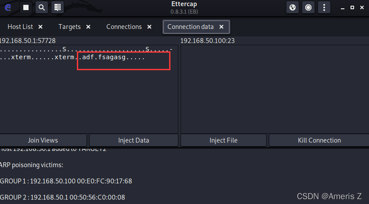Image resolution: width=369 pixels, height=204 pixels.
Task: Click the 192.168.50.100:23 destination label
Action: click(x=207, y=41)
